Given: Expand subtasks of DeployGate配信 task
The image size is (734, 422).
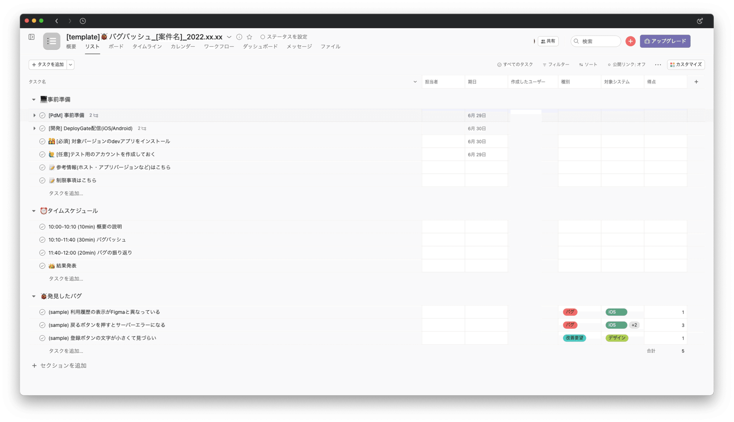Looking at the screenshot, I should coord(34,129).
